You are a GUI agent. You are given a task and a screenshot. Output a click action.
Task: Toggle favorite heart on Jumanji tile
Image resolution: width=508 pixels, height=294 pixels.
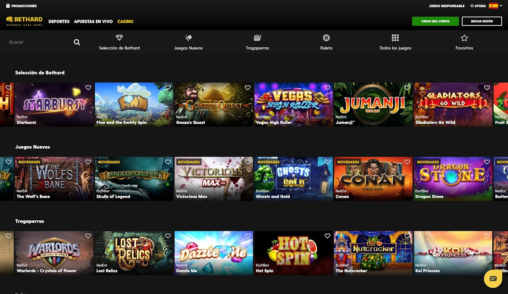tap(407, 88)
